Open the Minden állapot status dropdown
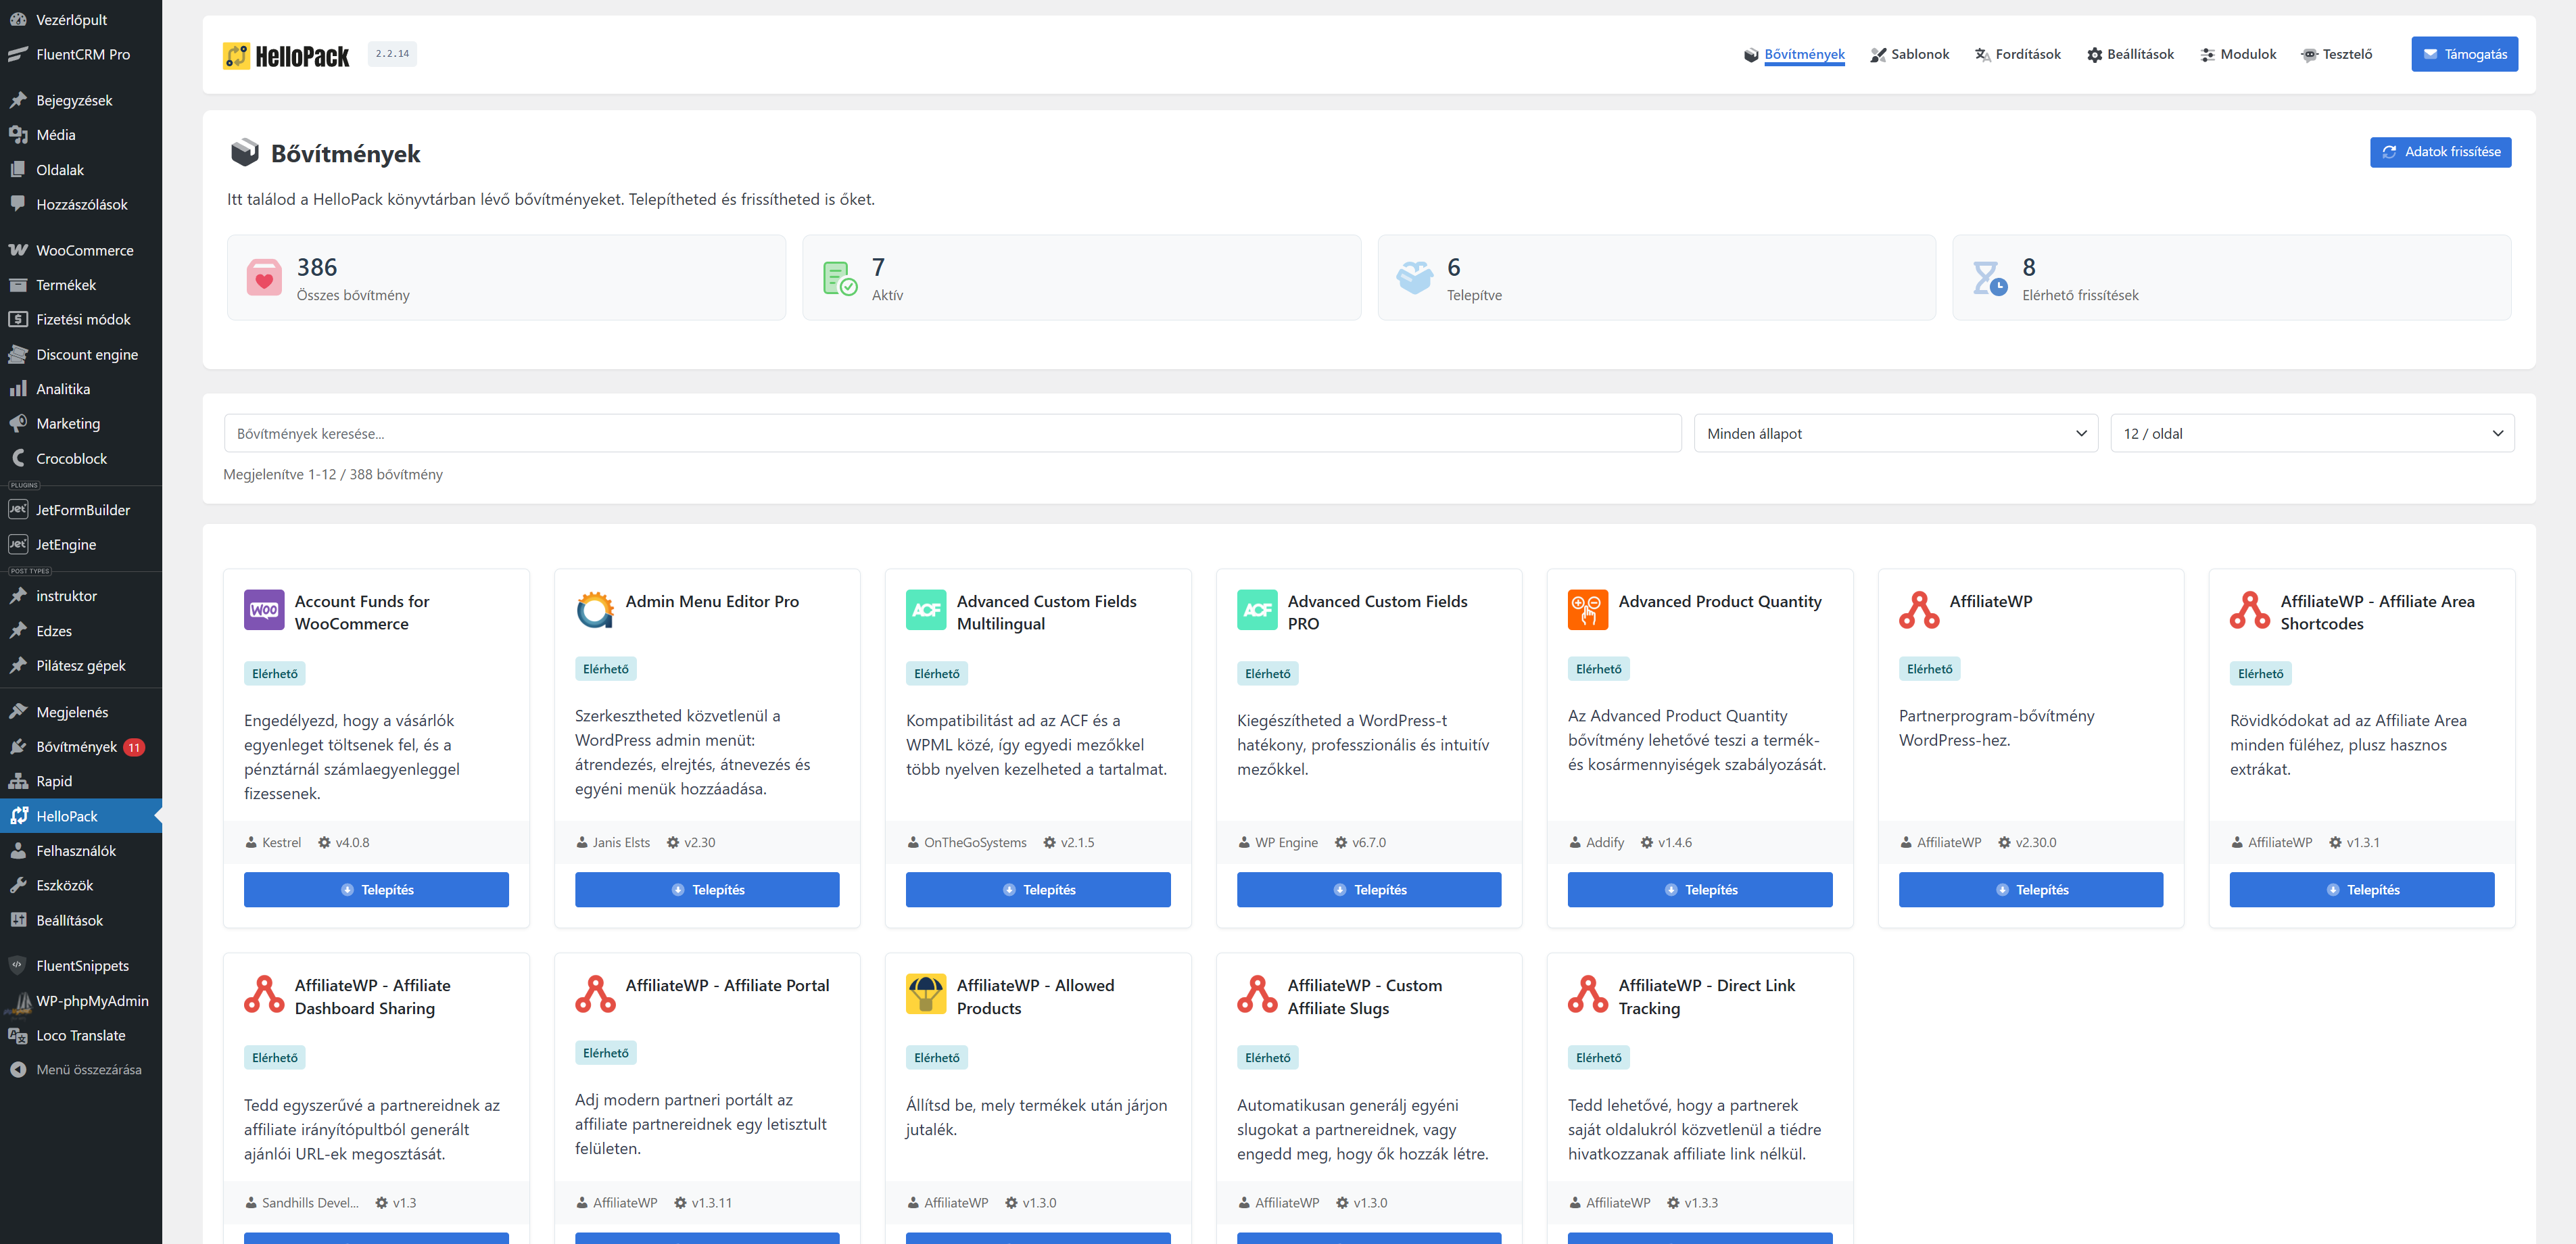2576x1244 pixels. (x=1895, y=434)
